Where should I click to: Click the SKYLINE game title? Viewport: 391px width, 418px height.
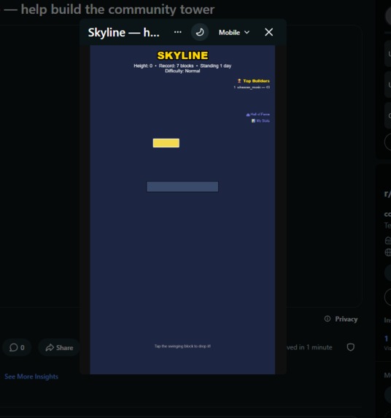182,55
